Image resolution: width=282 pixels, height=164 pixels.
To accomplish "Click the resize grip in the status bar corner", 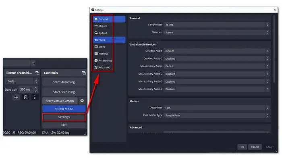I will pyautogui.click(x=85, y=133).
